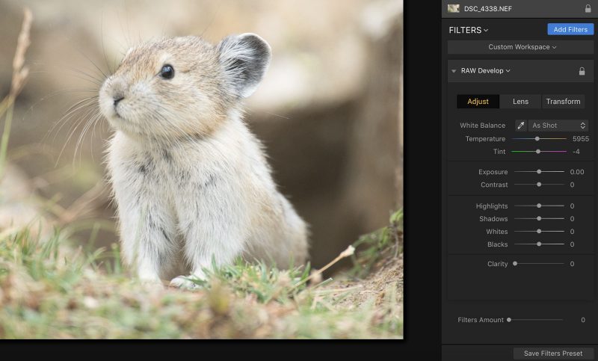Open the Custom Workspace dropdown
The width and height of the screenshot is (598, 361).
pyautogui.click(x=520, y=47)
